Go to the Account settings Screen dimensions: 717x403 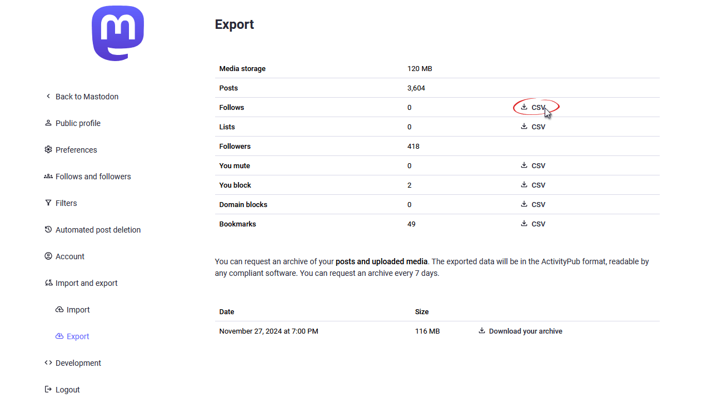(x=70, y=256)
